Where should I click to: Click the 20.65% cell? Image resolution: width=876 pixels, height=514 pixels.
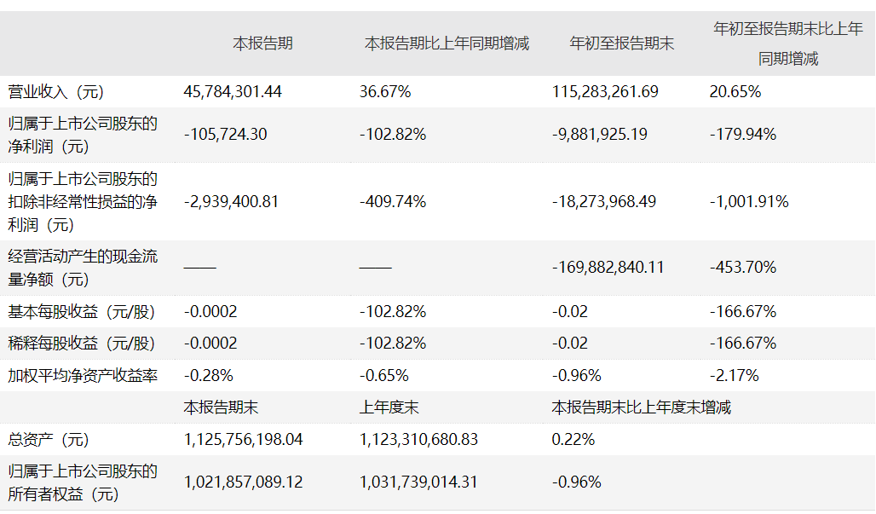(x=735, y=91)
